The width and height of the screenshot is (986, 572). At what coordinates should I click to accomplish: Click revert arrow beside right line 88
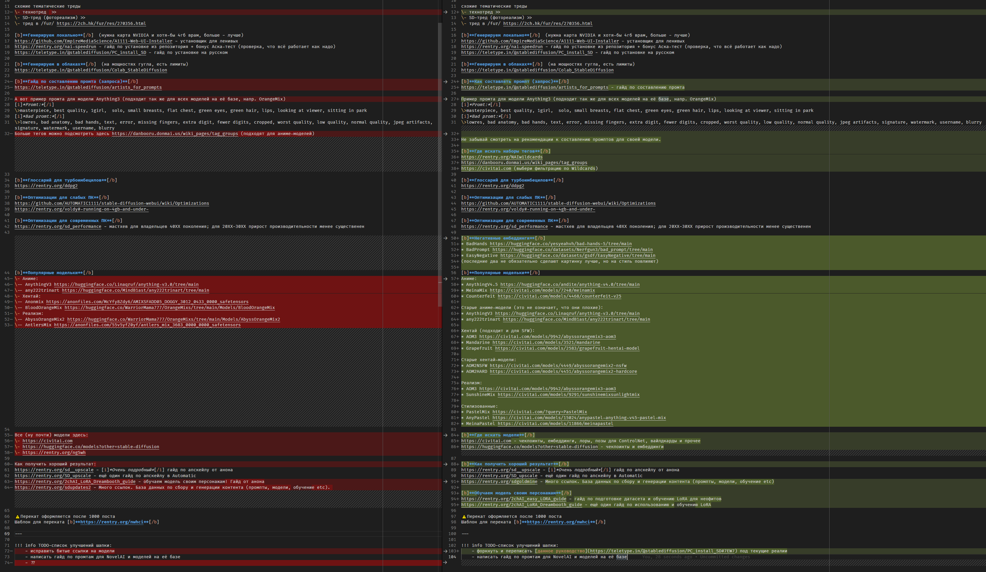point(445,464)
